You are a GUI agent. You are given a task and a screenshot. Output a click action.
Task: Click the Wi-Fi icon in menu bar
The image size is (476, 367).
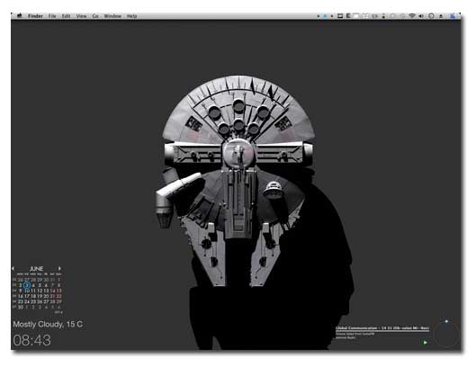[x=412, y=16]
